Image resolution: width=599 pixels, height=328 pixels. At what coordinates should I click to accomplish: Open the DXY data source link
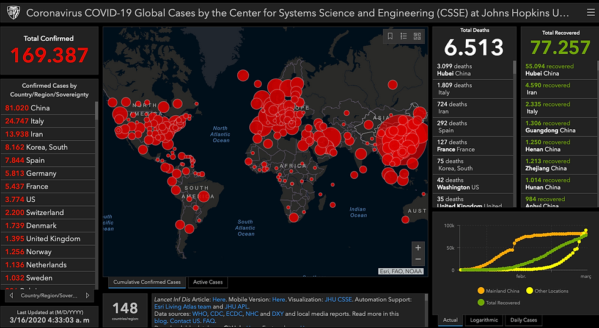click(277, 314)
